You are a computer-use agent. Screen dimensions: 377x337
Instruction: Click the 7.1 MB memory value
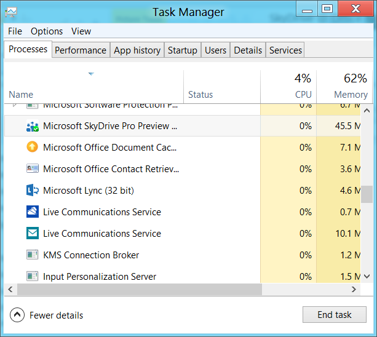[x=350, y=148]
